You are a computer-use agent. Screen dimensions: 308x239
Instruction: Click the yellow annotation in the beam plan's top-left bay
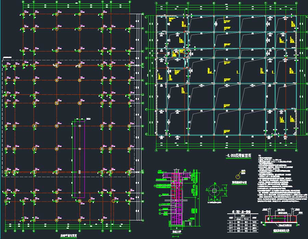(183, 24)
